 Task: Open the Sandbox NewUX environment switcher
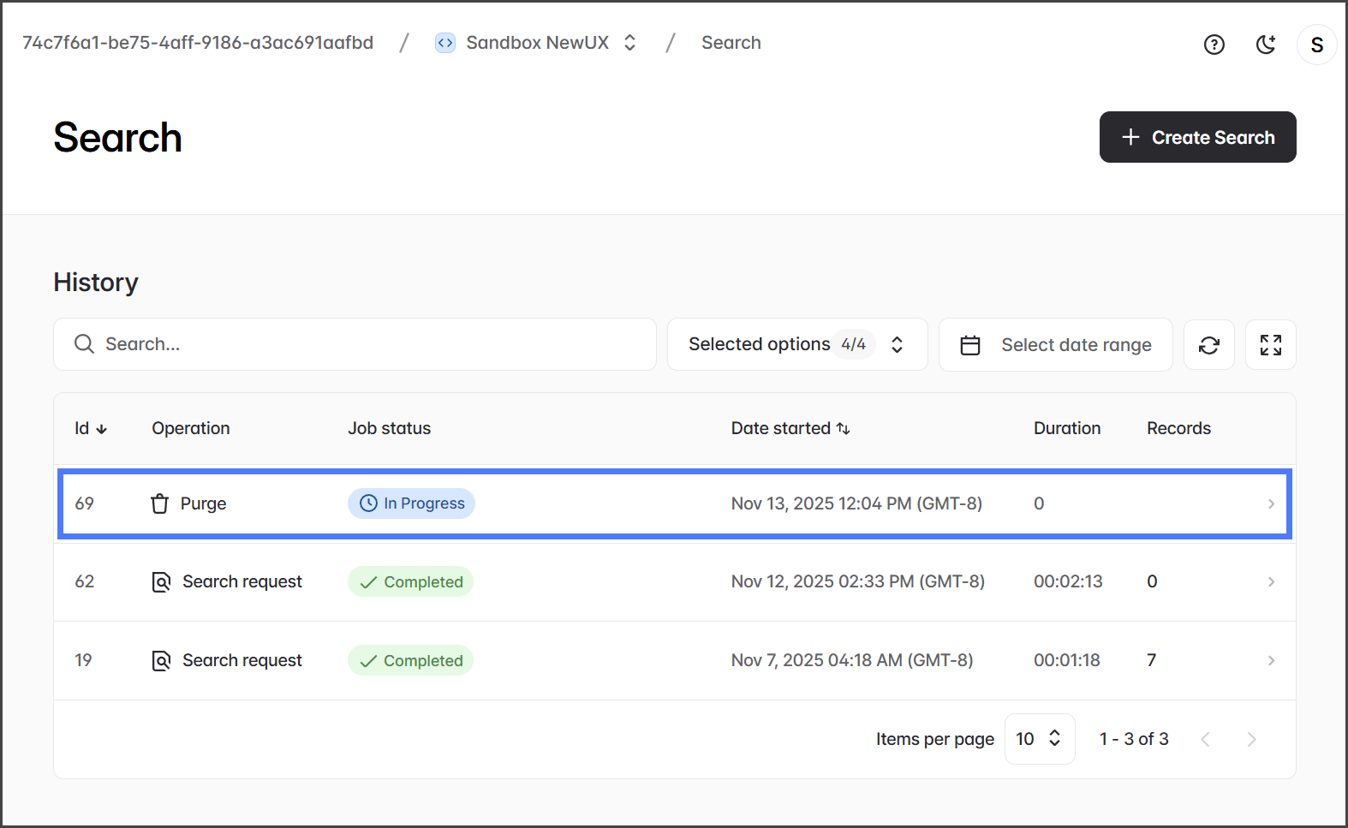coord(537,43)
